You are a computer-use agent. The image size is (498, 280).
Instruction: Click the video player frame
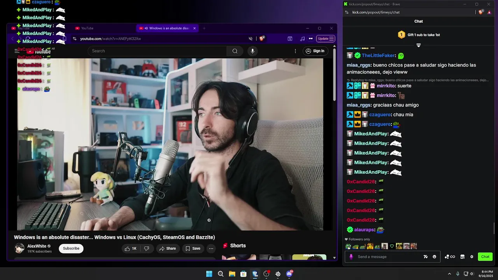pos(170,144)
